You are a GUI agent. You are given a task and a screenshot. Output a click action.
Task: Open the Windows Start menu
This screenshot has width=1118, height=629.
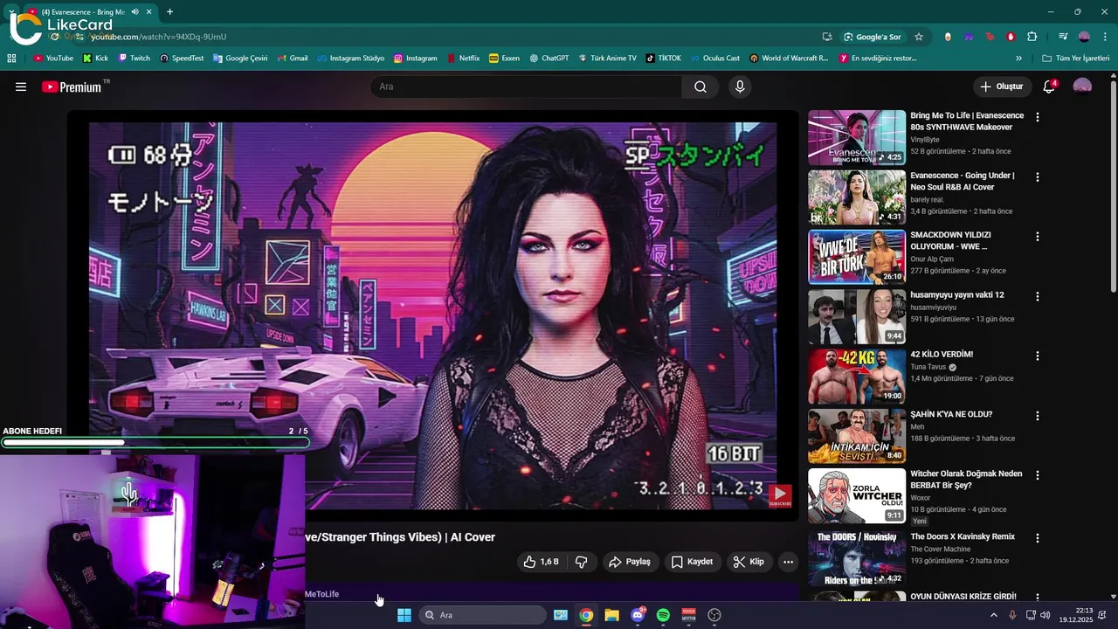pos(404,615)
